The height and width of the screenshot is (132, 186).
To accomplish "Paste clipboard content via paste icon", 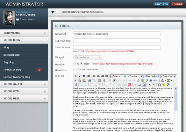I will (84, 80).
